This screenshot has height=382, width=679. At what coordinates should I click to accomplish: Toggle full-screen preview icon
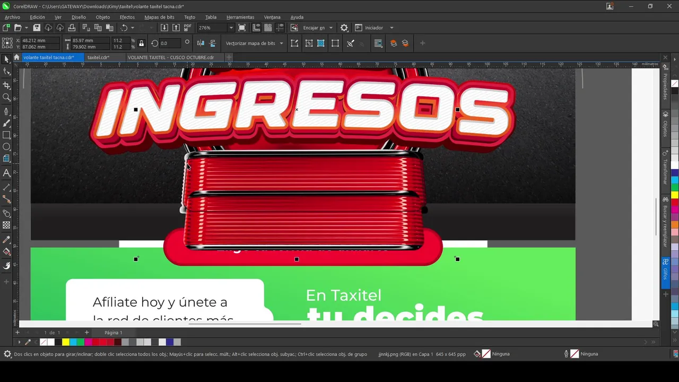(242, 28)
